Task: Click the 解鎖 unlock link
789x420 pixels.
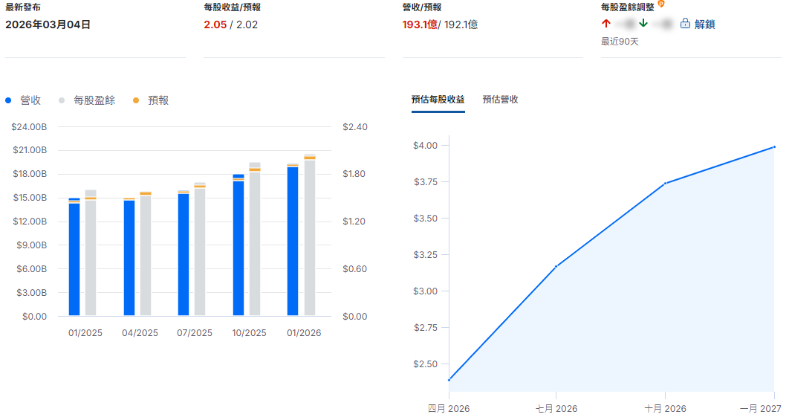Action: (704, 25)
